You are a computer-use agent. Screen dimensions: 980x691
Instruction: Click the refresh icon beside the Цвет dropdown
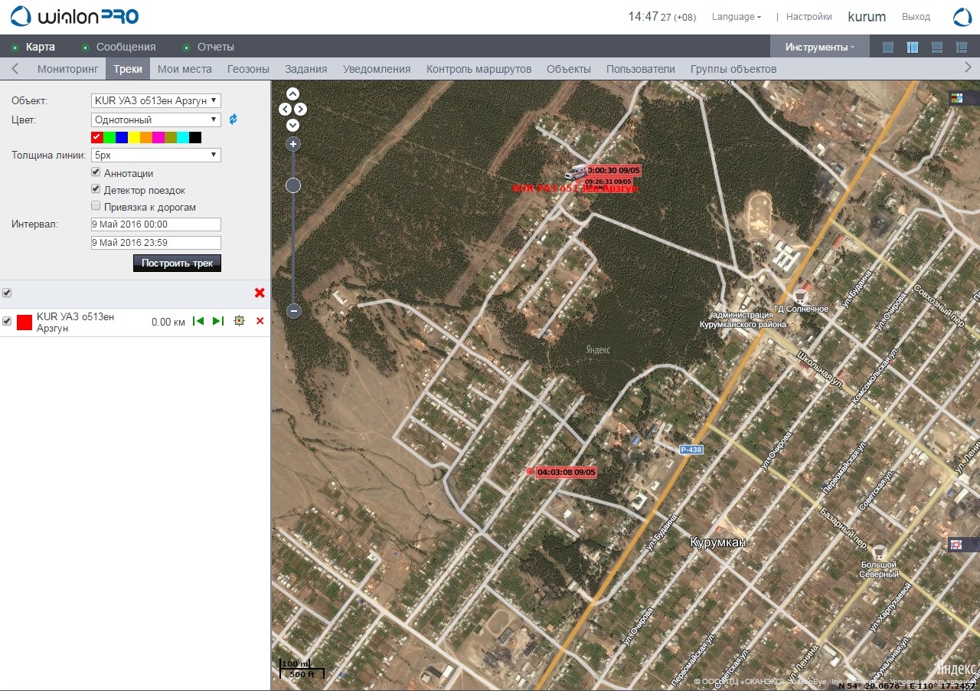[x=234, y=120]
